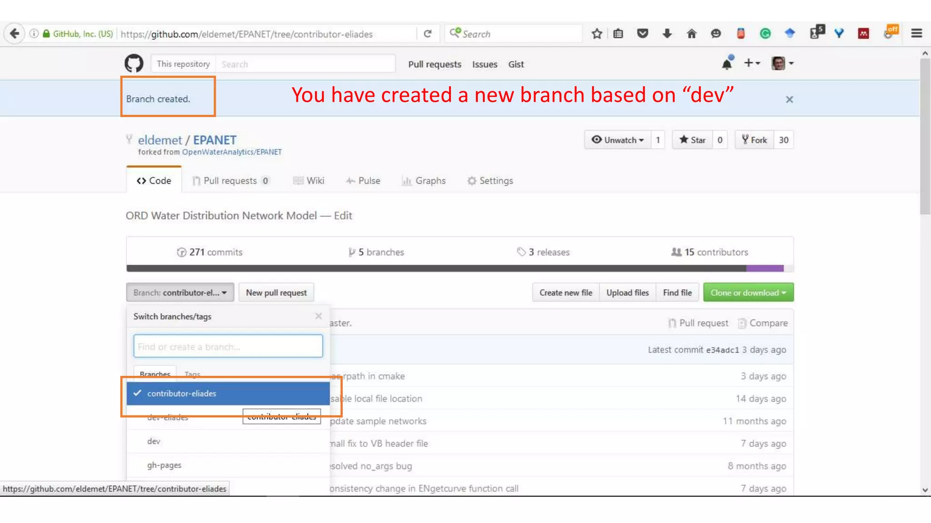Click Gist in top navigation

click(516, 64)
